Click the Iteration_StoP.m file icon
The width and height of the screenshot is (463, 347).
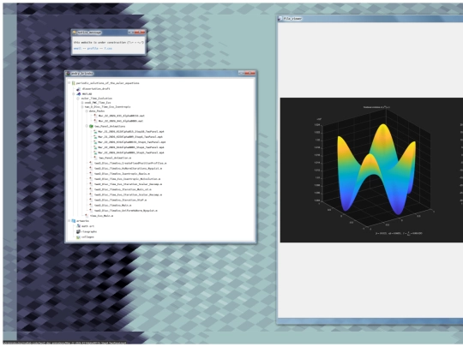pyautogui.click(x=91, y=200)
